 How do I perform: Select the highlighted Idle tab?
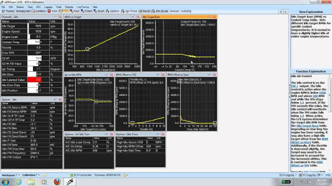(x=64, y=11)
